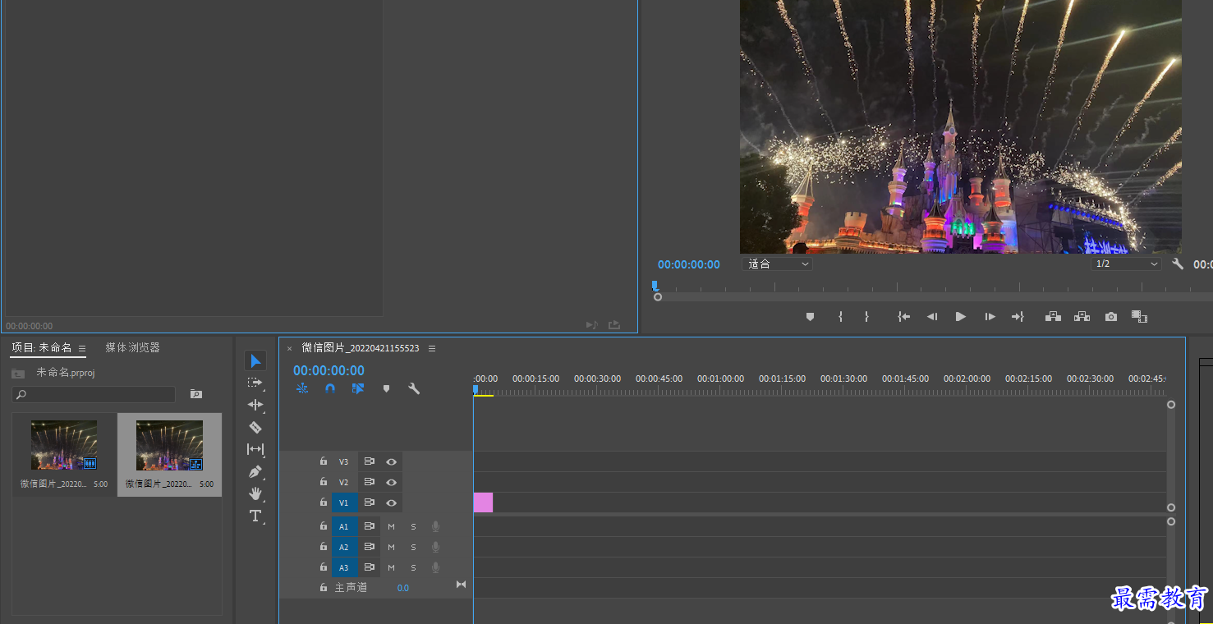Click master track volume value 0.0
The image size is (1213, 624).
[x=403, y=588]
